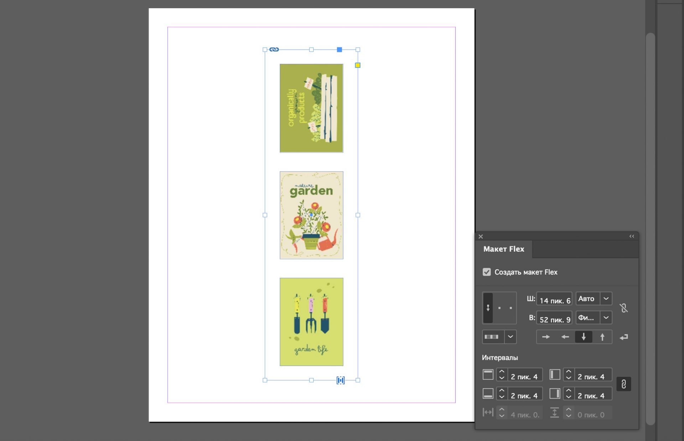Set flex direction to right-to-left arrow

(x=565, y=337)
